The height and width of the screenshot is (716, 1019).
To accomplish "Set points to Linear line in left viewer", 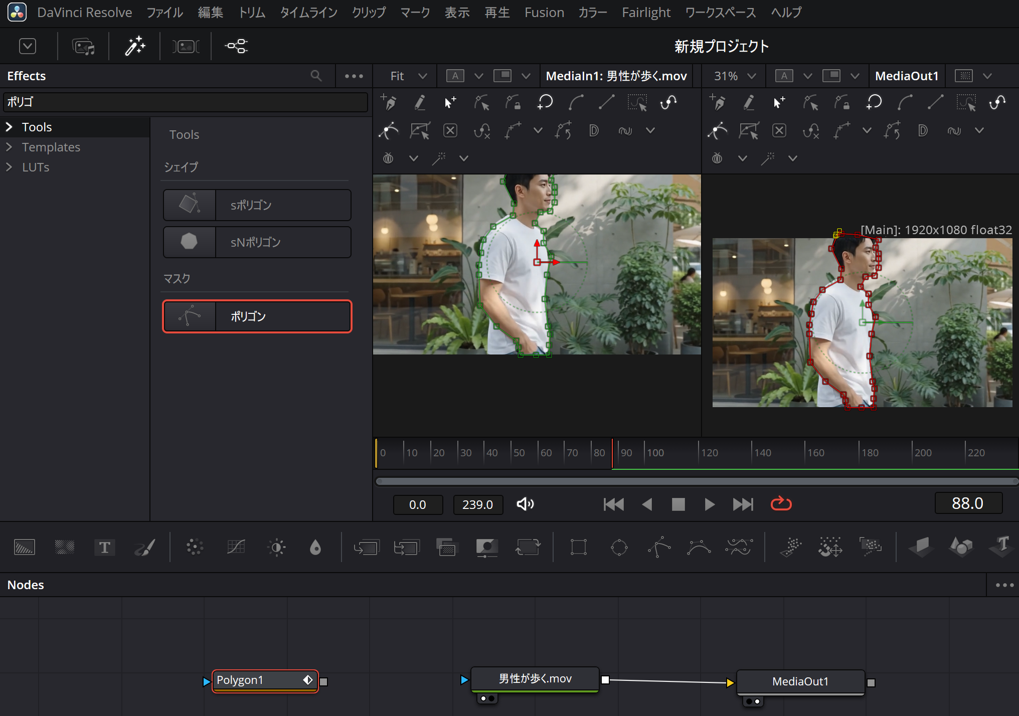I will [x=607, y=102].
